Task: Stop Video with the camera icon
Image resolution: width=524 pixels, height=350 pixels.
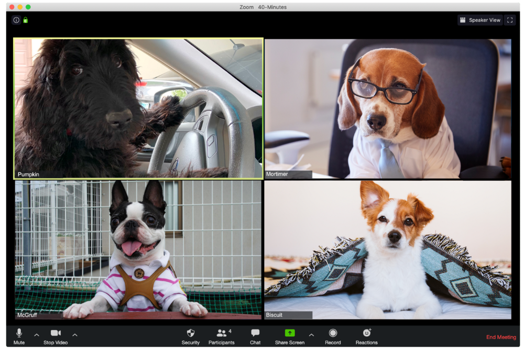Action: pos(56,336)
